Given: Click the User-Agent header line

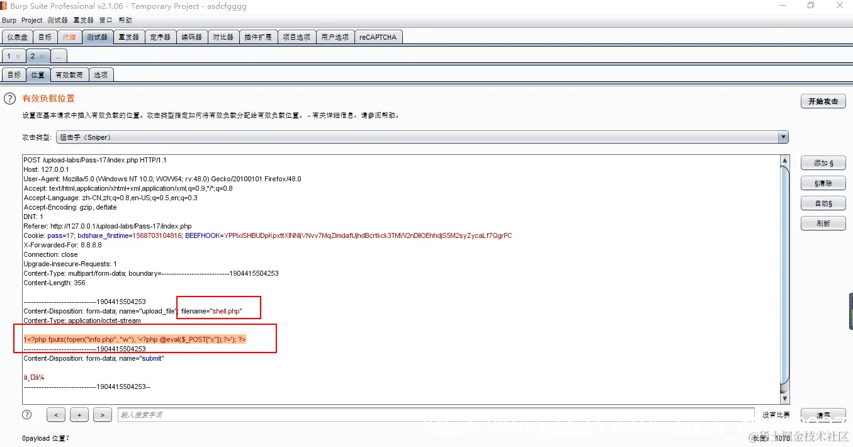Looking at the screenshot, I should pos(162,179).
